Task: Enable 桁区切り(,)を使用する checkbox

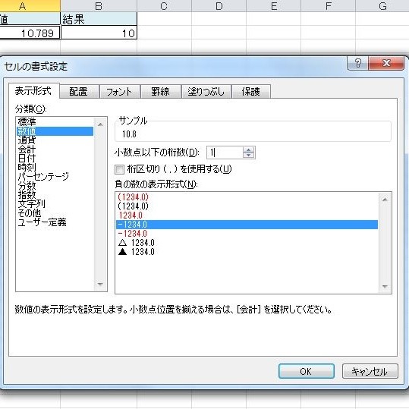Action: tap(119, 169)
